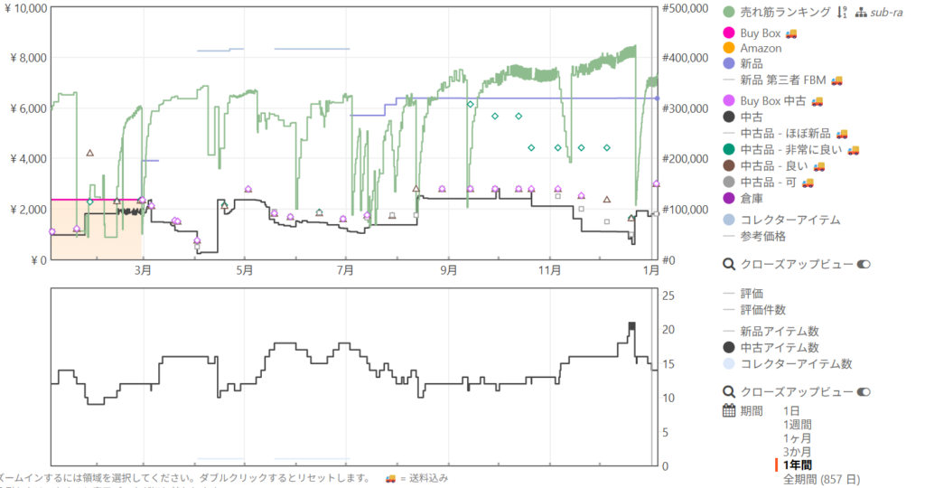Switch range to 全期間 (857 日)
Image resolution: width=925 pixels, height=488 pixels.
820,478
